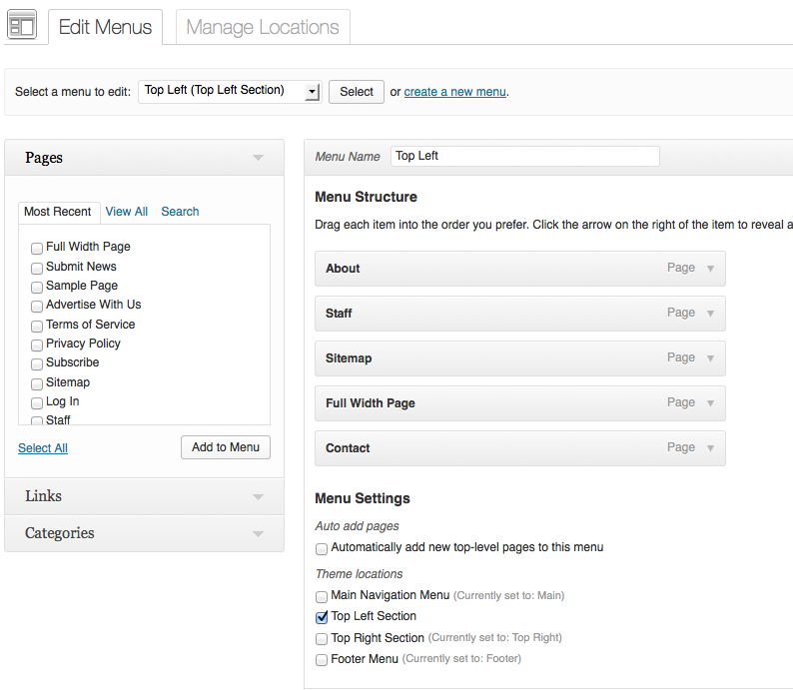
Task: Click the Select All link
Action: point(43,448)
